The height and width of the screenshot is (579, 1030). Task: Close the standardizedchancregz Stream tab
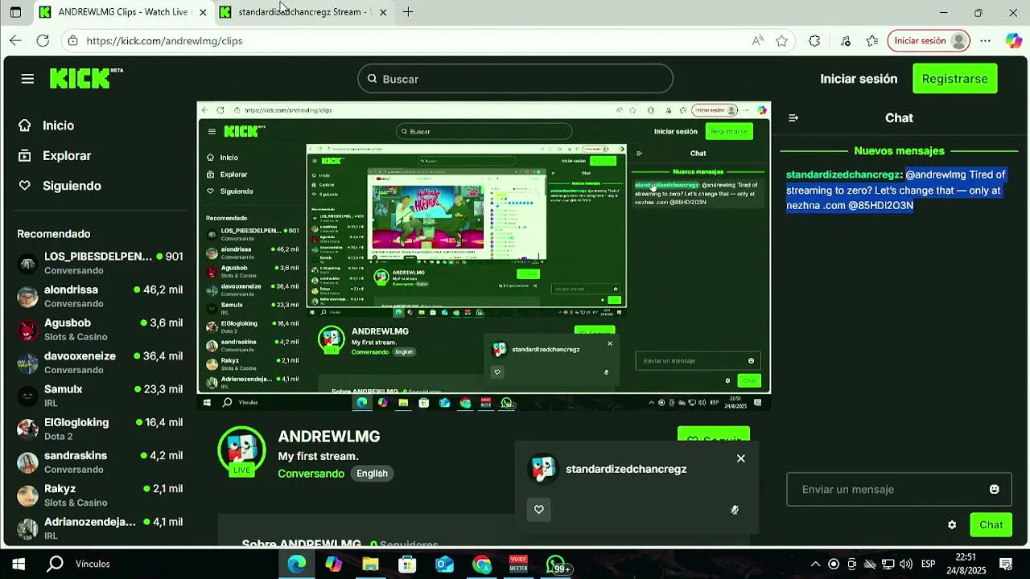coord(383,12)
